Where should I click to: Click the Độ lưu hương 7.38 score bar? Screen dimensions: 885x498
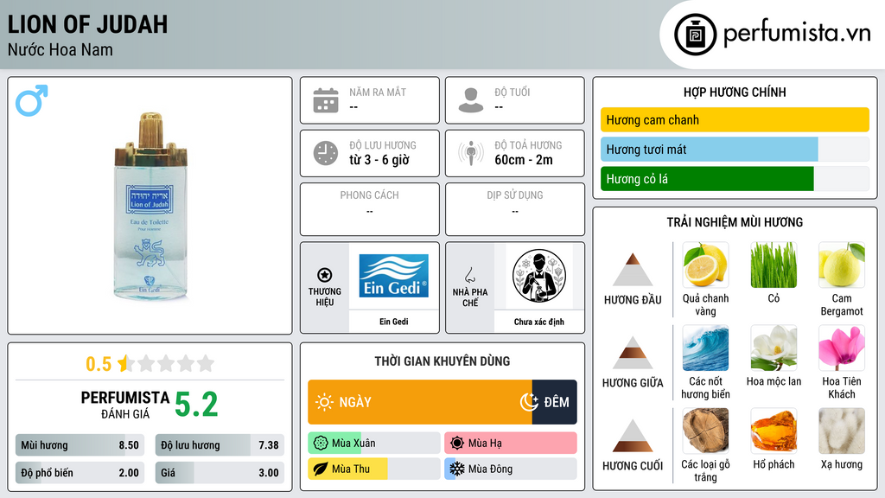(220, 445)
